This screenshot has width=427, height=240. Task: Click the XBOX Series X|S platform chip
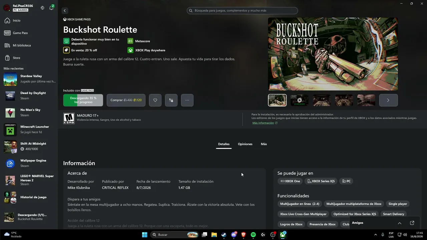pyautogui.click(x=321, y=181)
